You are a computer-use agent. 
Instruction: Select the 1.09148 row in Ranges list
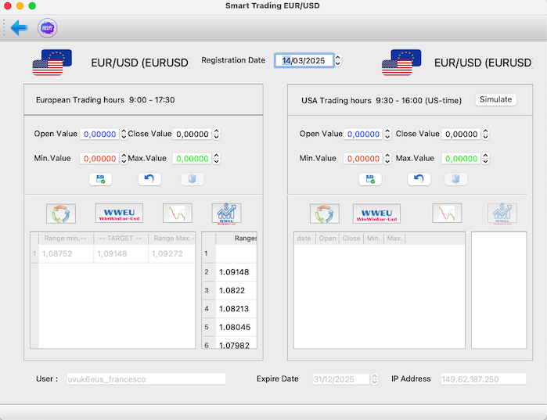235,272
